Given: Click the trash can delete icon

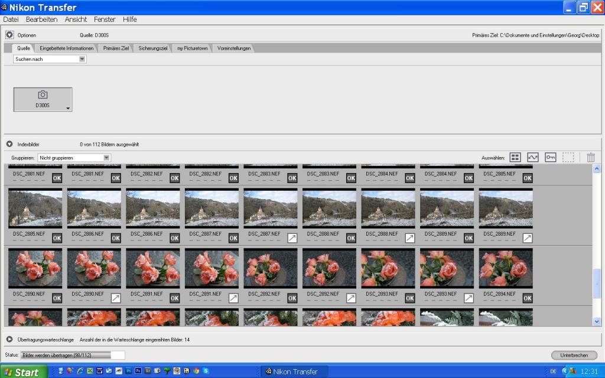Looking at the screenshot, I should click(591, 157).
